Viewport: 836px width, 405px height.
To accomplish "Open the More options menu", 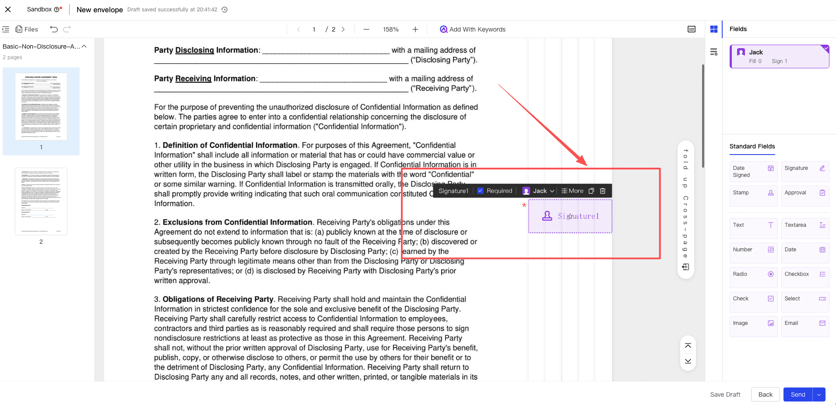I will coord(573,191).
